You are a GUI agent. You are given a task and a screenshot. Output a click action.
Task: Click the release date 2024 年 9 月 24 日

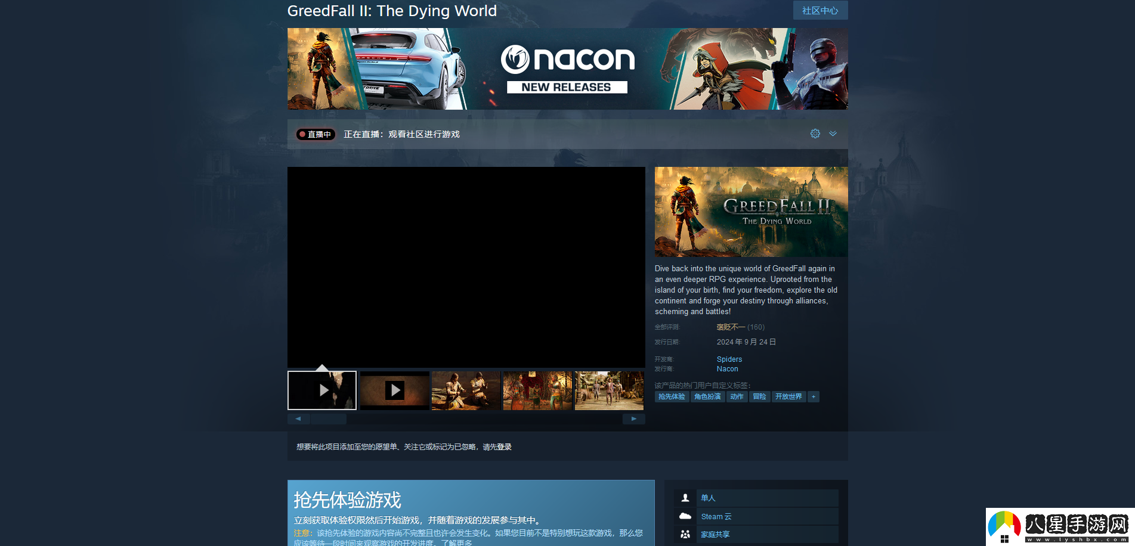coord(746,342)
